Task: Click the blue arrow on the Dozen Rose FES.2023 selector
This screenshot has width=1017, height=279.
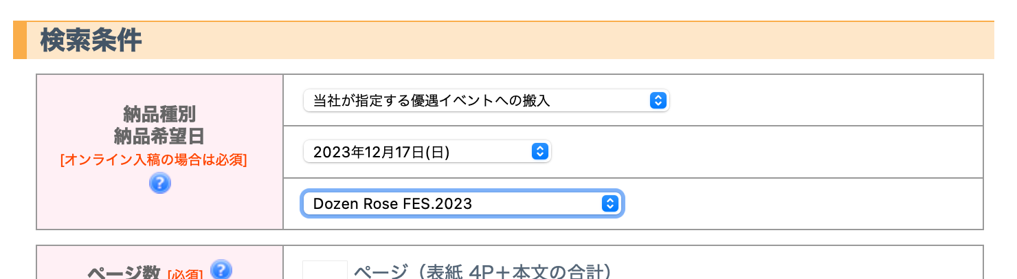Action: [609, 203]
